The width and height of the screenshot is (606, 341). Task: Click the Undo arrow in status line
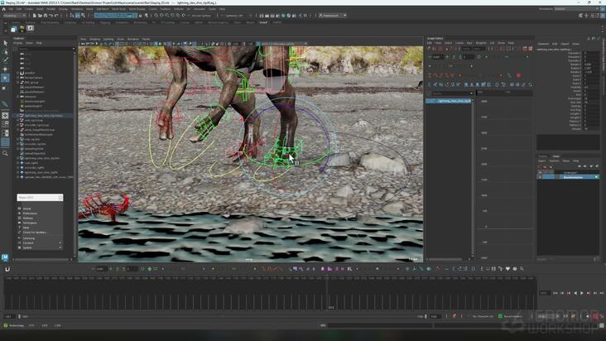point(51,16)
